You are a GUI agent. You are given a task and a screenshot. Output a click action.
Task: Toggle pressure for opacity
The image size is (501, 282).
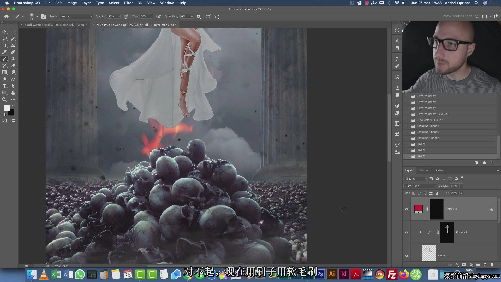point(126,16)
